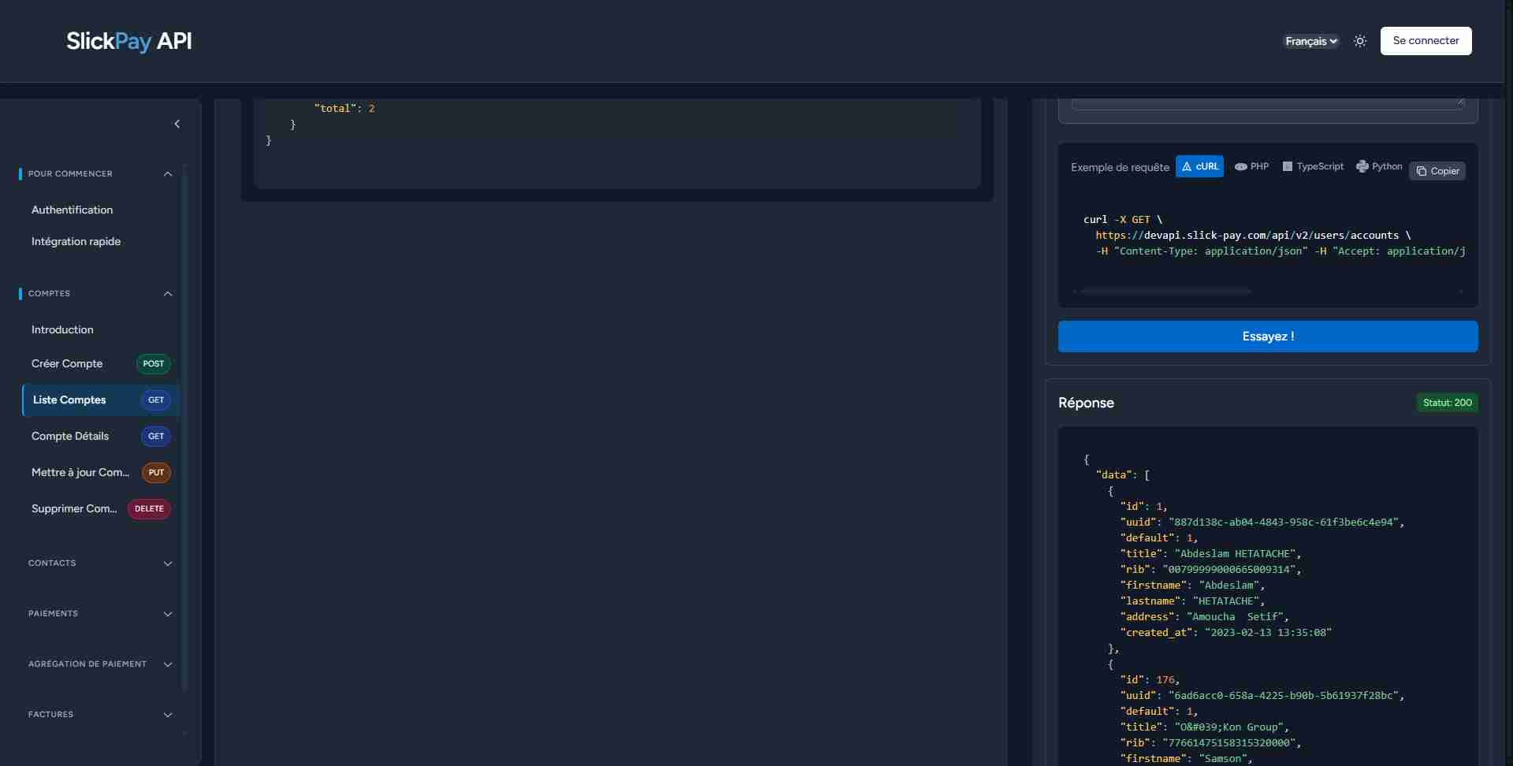
Task: Open the Français language dropdown
Action: point(1310,41)
